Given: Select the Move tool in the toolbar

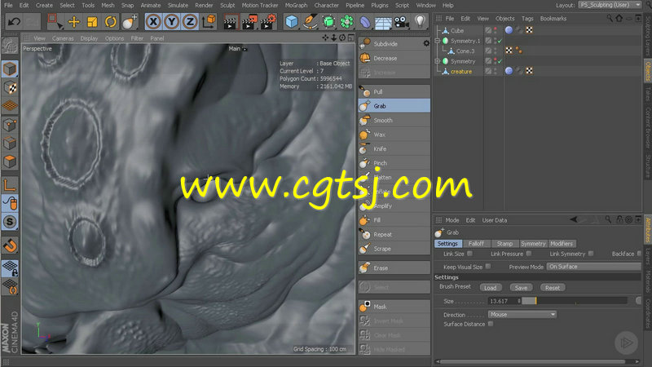Looking at the screenshot, I should [x=74, y=22].
